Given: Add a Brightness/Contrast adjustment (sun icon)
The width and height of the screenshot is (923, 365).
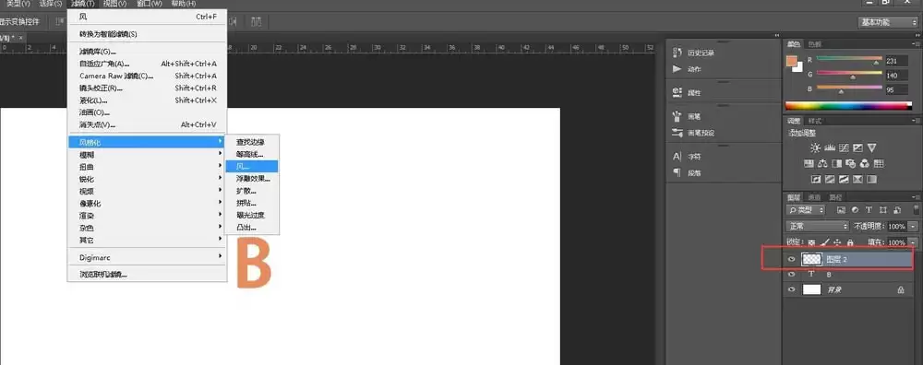Looking at the screenshot, I should click(815, 147).
